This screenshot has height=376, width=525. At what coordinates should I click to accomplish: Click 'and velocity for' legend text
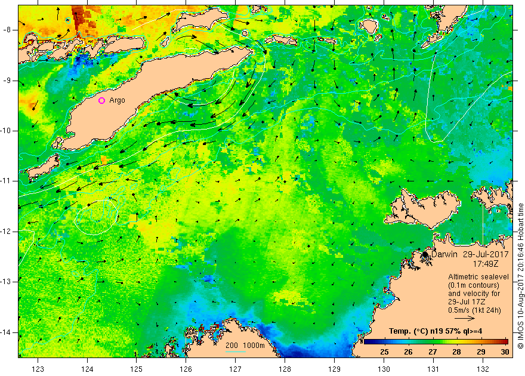[474, 294]
